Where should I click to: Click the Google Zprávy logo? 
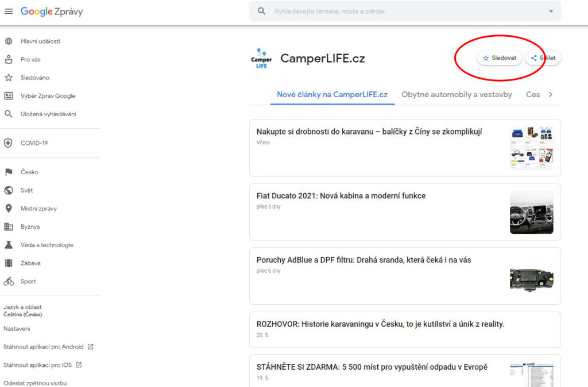coord(52,12)
